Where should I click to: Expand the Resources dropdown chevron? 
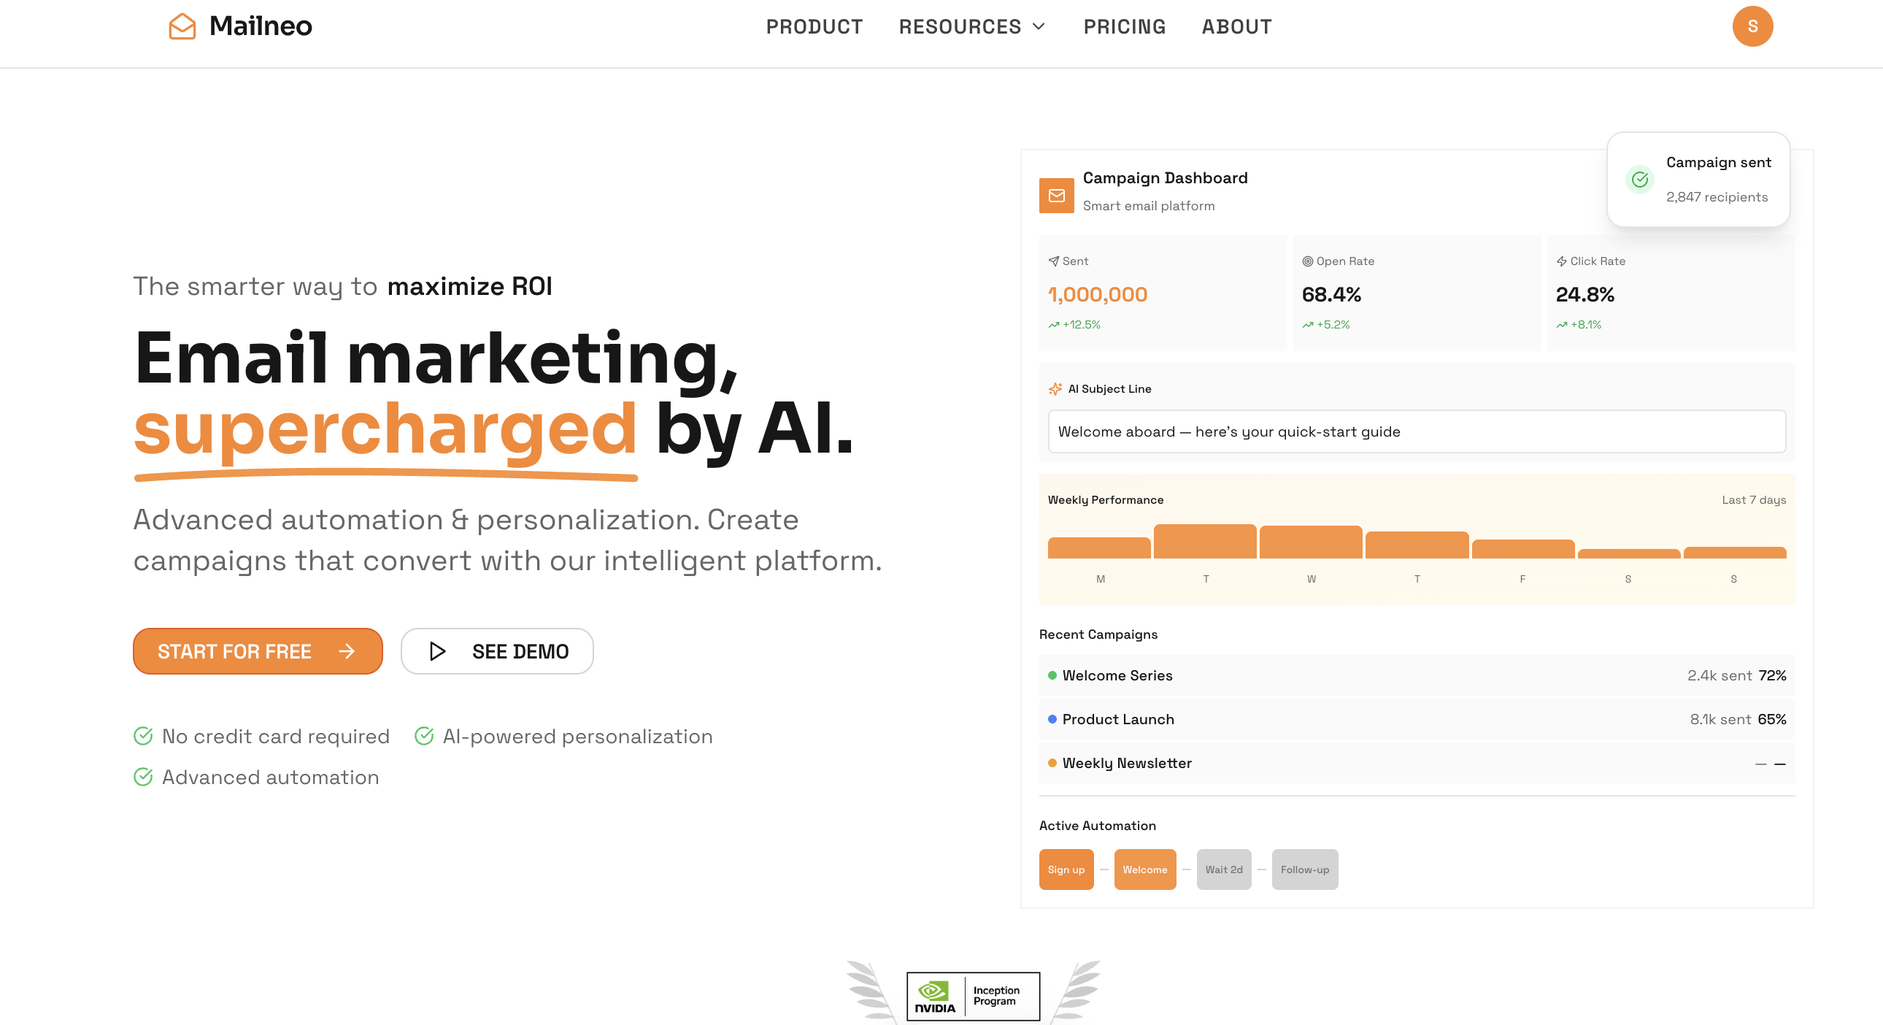click(x=1039, y=26)
